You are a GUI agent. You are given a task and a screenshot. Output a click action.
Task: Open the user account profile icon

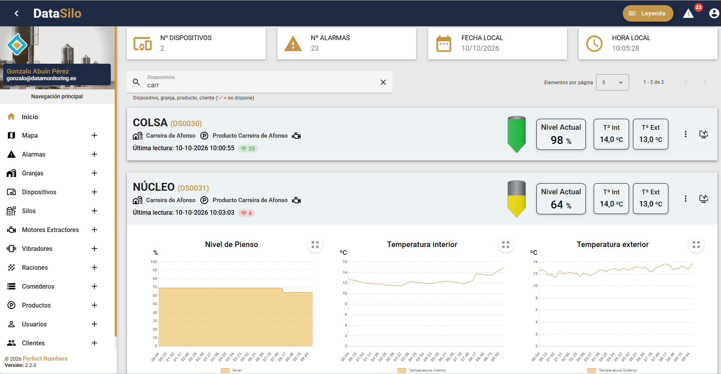[x=714, y=13]
